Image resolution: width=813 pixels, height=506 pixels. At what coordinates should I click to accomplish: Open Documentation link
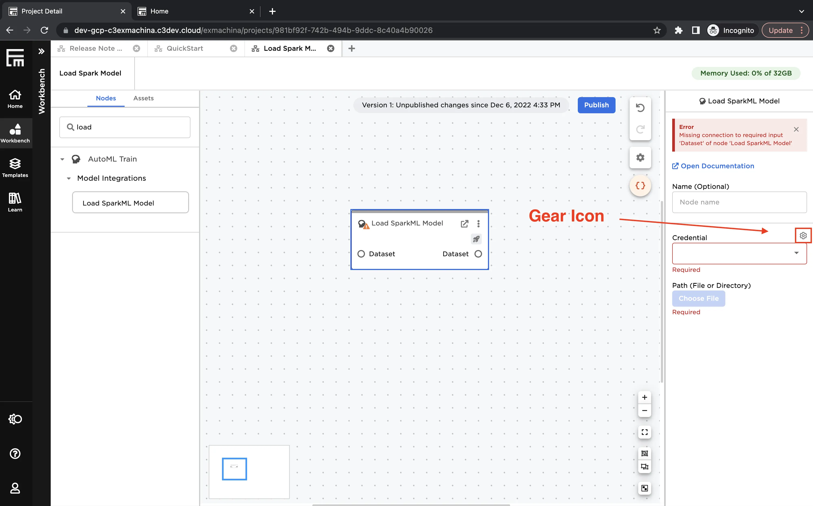pyautogui.click(x=713, y=166)
